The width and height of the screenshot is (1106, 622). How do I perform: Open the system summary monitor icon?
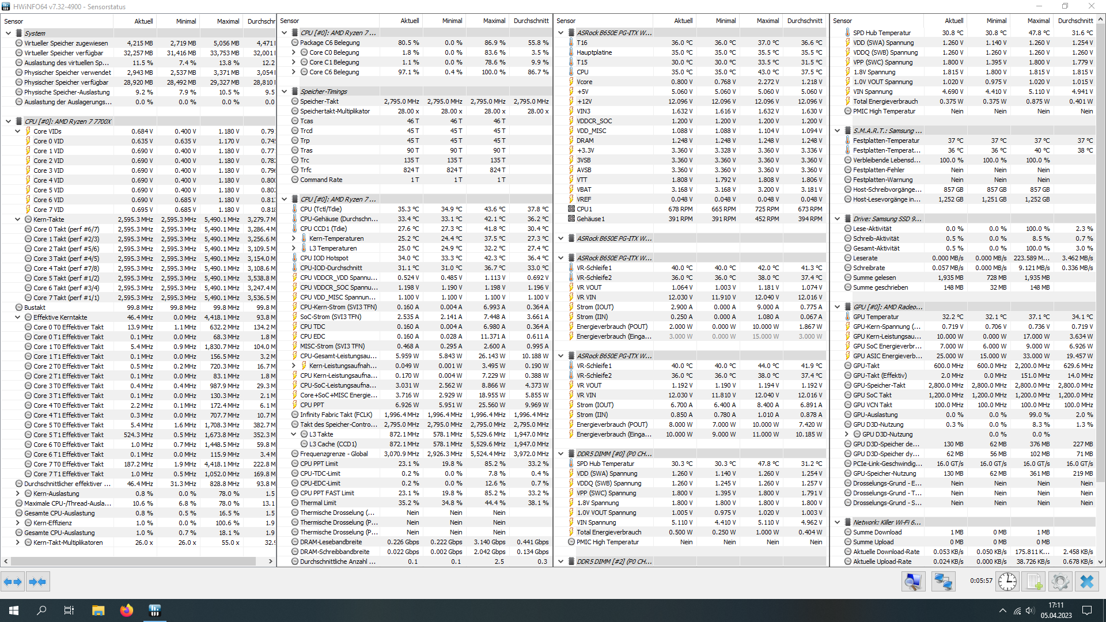[913, 582]
